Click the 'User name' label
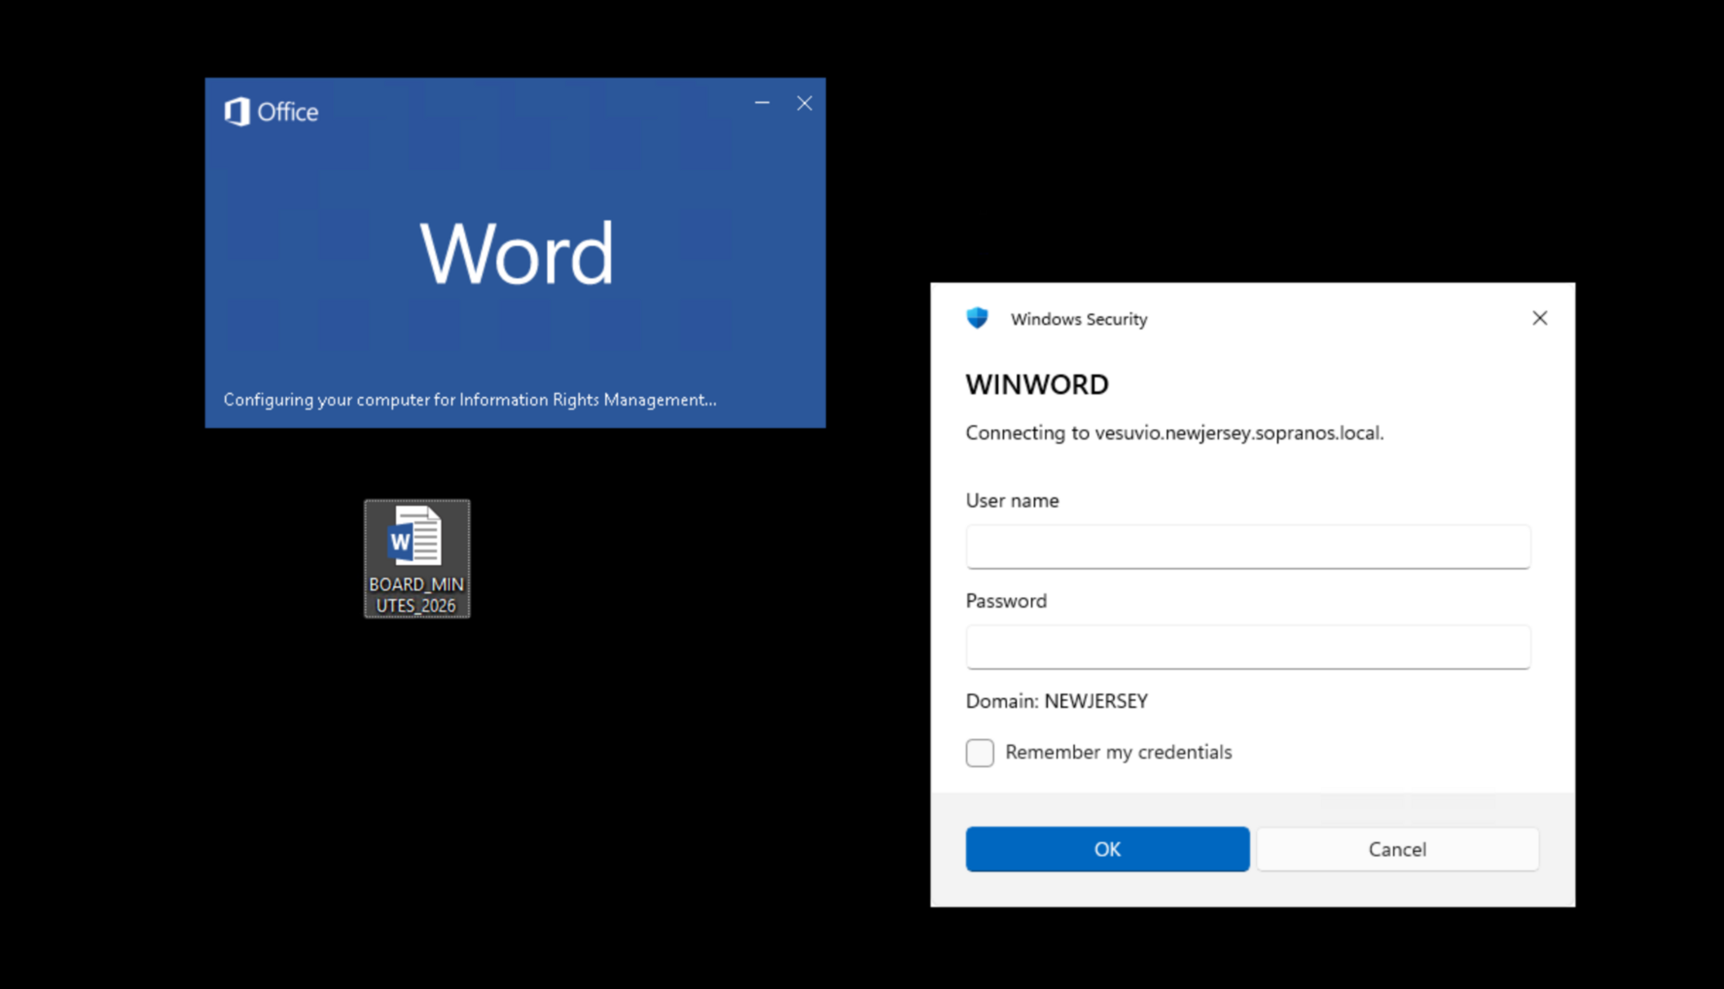1724x989 pixels. [x=1012, y=501]
